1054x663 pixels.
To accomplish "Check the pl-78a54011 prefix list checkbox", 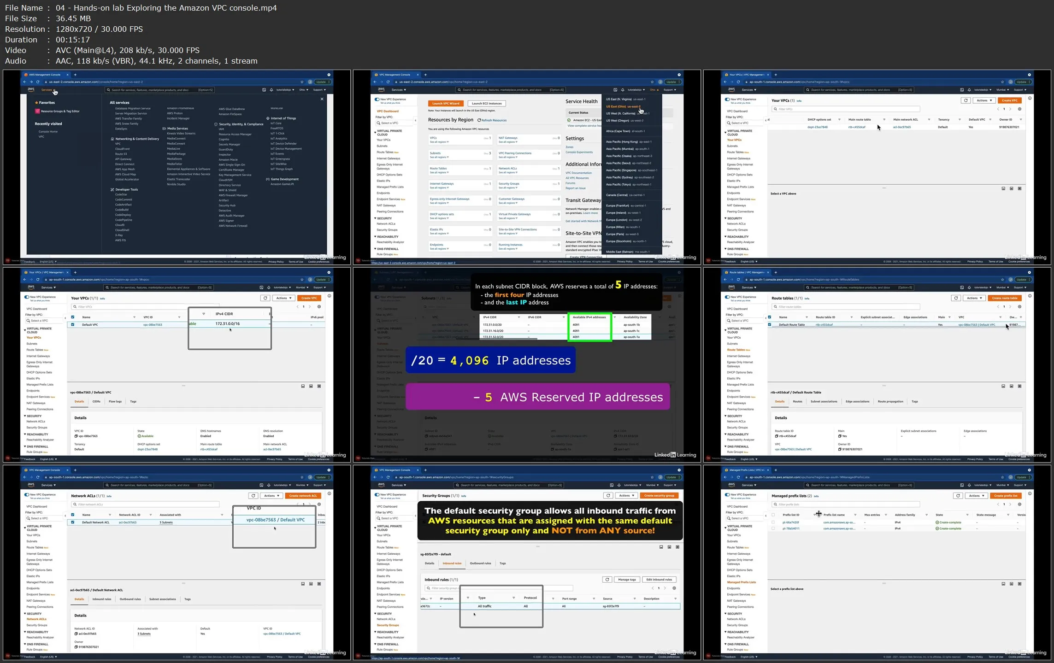I will click(773, 528).
